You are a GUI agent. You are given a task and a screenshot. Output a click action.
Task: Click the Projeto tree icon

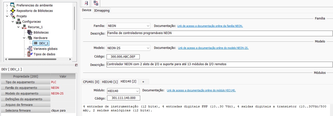pyautogui.click(x=13, y=16)
